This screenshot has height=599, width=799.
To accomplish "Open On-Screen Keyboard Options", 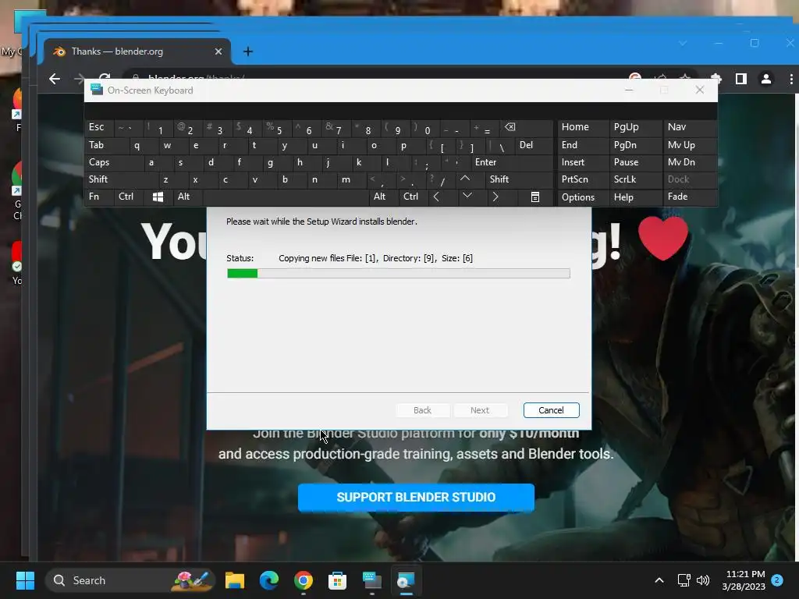I will point(582,197).
